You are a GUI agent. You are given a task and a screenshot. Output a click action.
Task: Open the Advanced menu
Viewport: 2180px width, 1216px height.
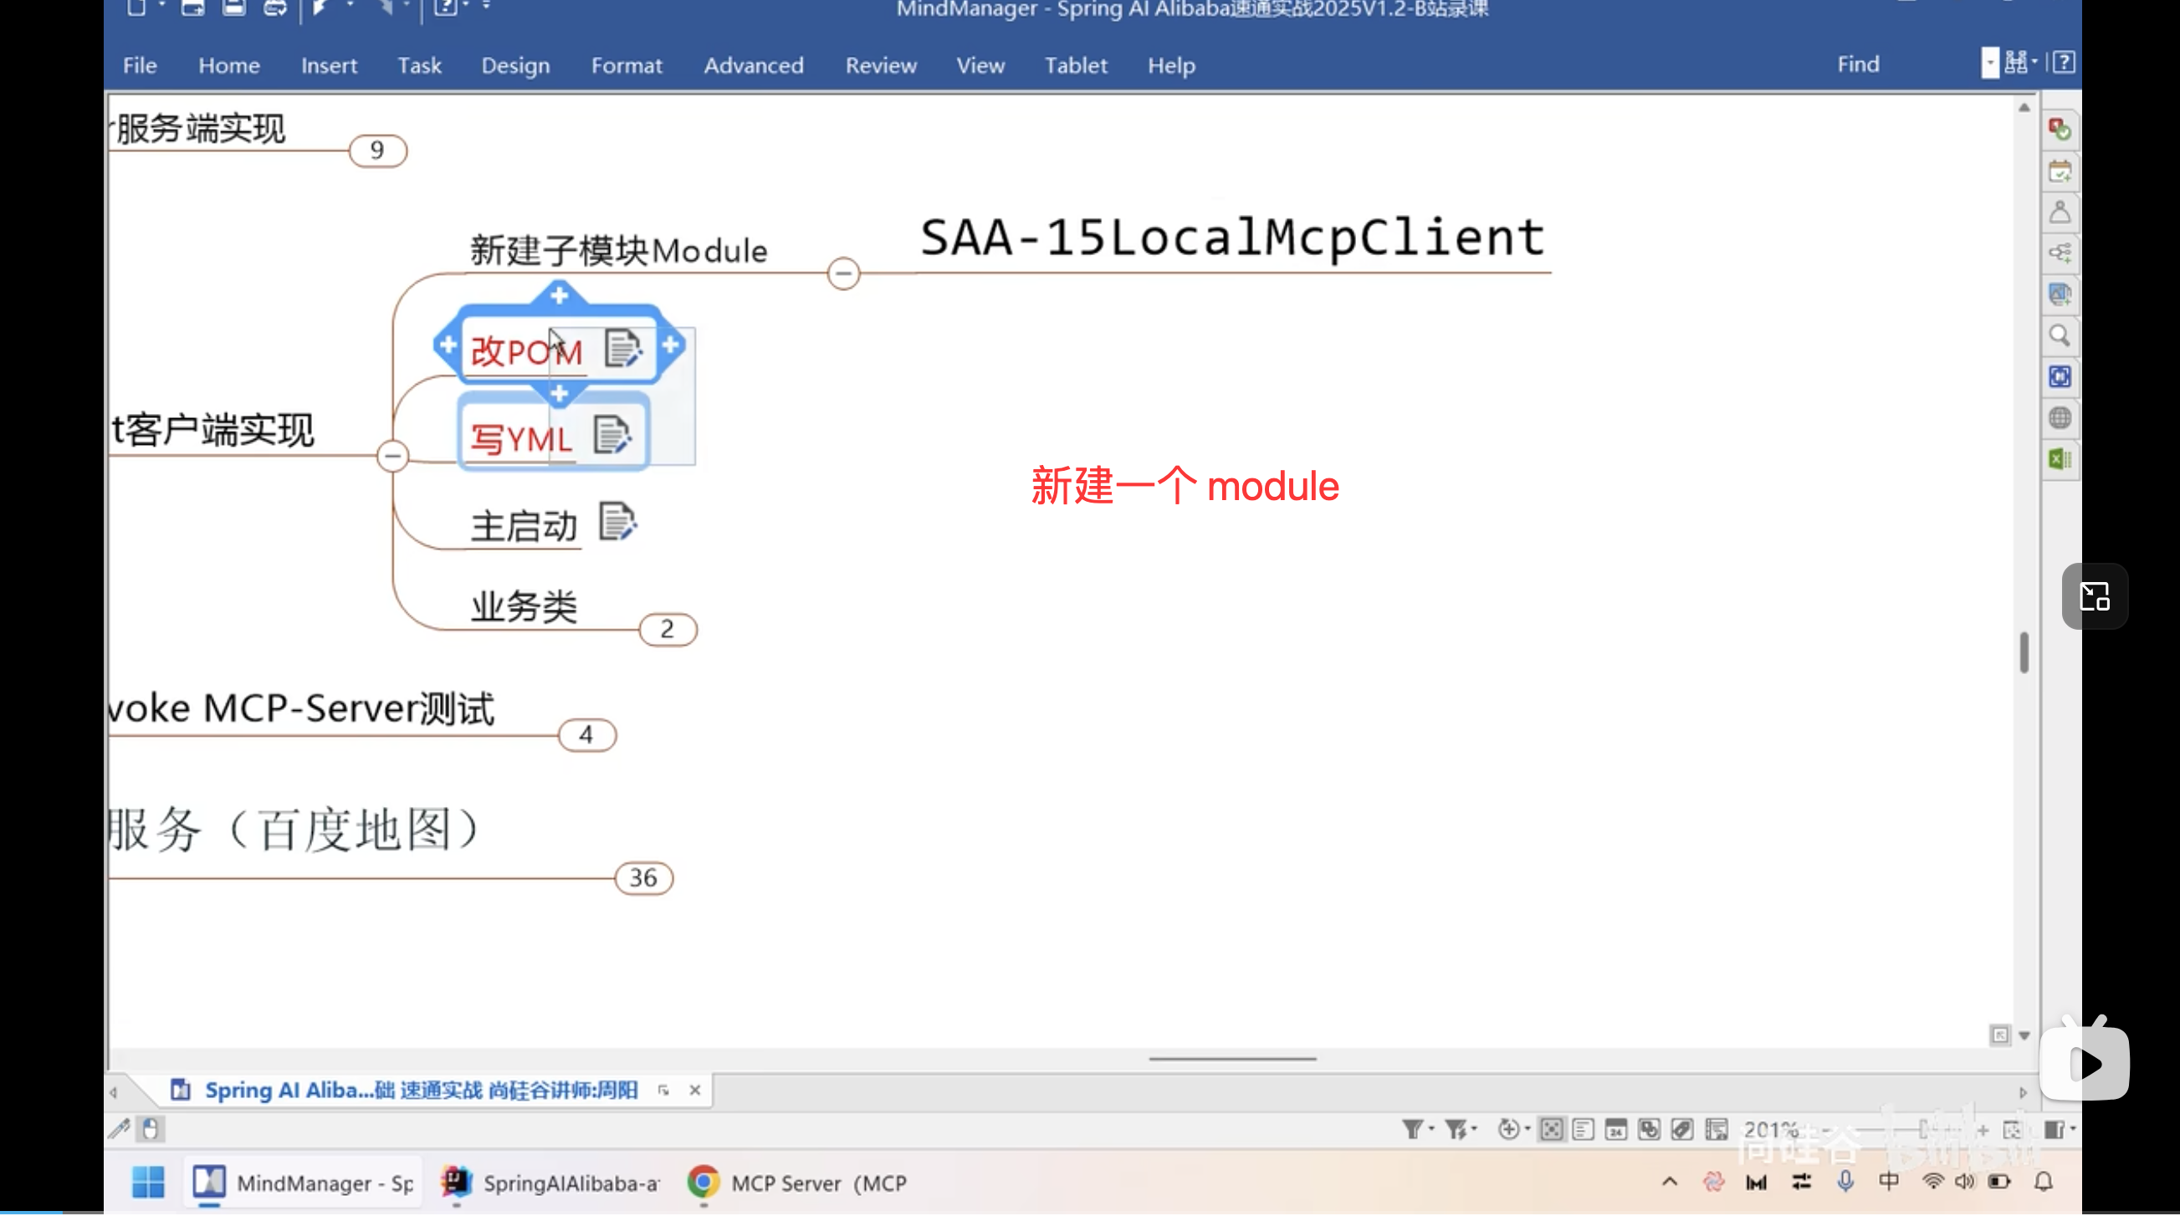[x=753, y=65]
